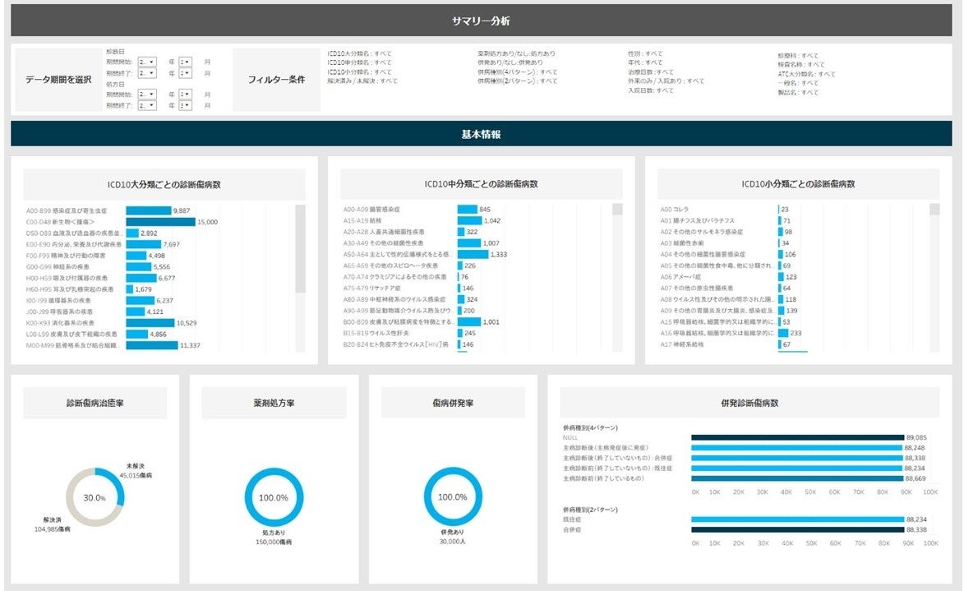Open the 診断日 期間開始 year dropdown
This screenshot has width=964, height=591.
(148, 62)
